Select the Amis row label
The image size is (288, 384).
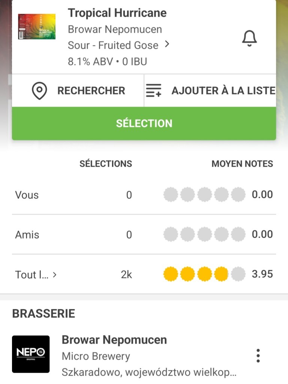[27, 235]
